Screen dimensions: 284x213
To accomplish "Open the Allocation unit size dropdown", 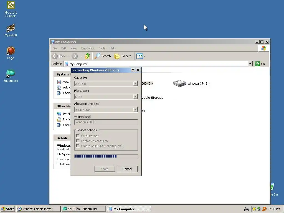I will click(135, 110).
